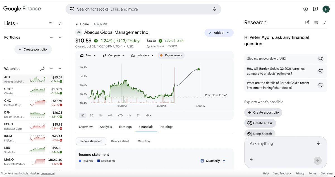The image size is (335, 177).
Task: Select the 1Y time range
Action: pos(130,116)
